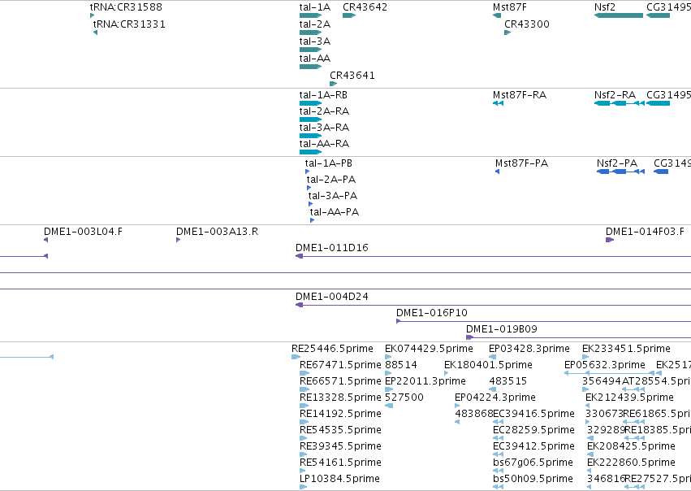Screen dimensions: 691x491
Task: Click the RE39345.5prime EST label
Action: pyautogui.click(x=340, y=446)
